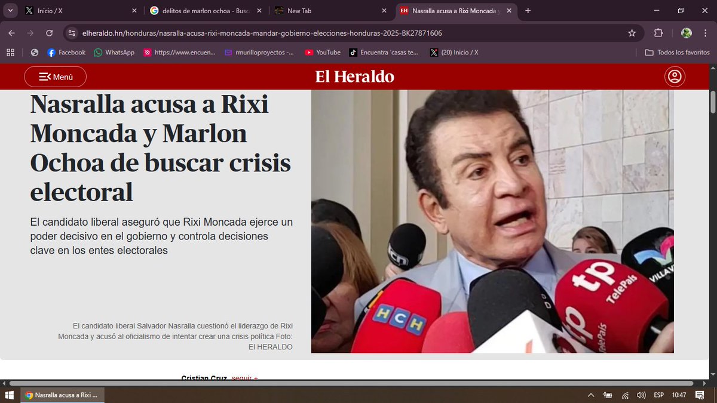Open the Facebook bookmark

[x=66, y=53]
